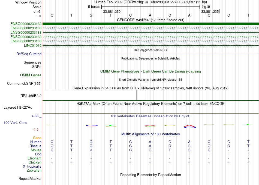Click the gray A mismatch in Mouse row
This screenshot has width=259, height=185.
pos(91,150)
